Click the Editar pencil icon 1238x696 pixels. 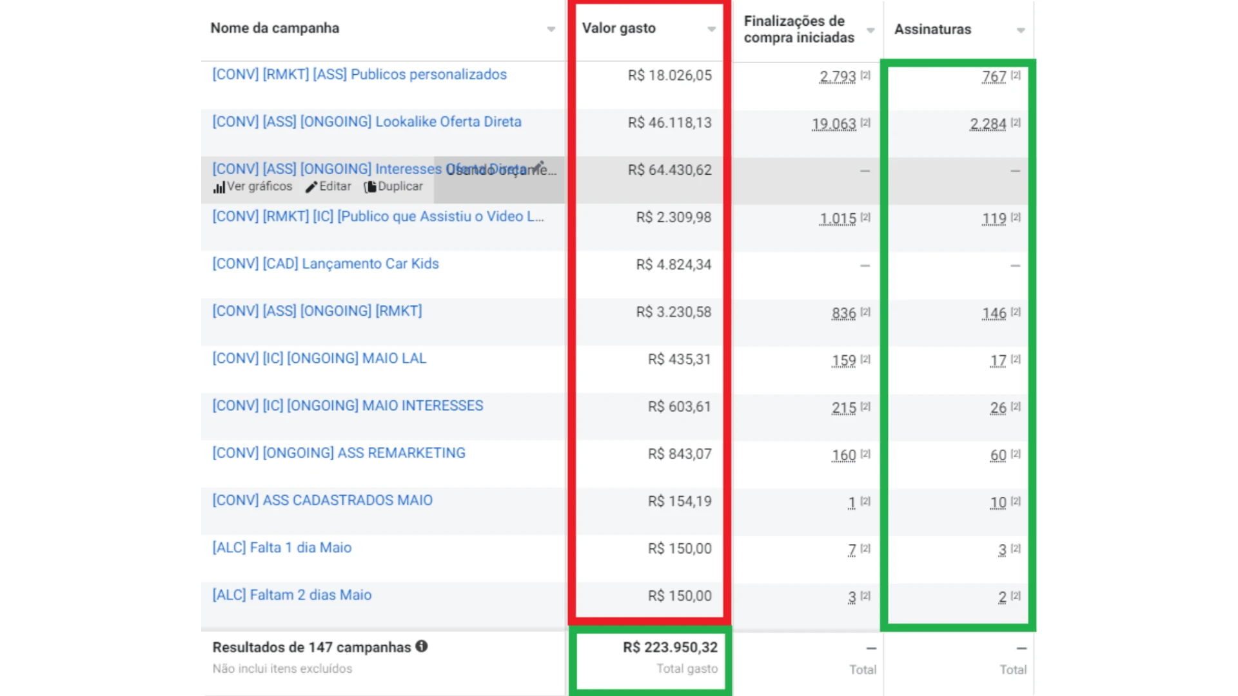click(x=311, y=187)
